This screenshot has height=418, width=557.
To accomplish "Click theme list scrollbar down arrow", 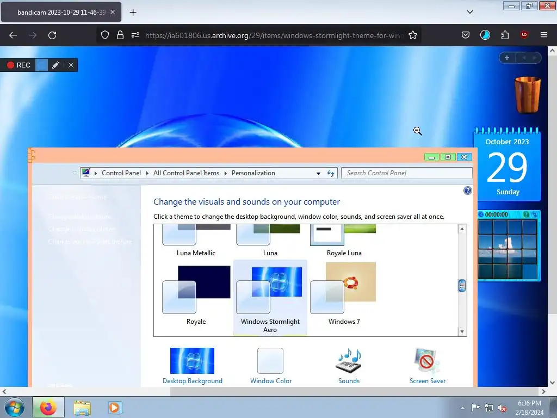I will [462, 331].
